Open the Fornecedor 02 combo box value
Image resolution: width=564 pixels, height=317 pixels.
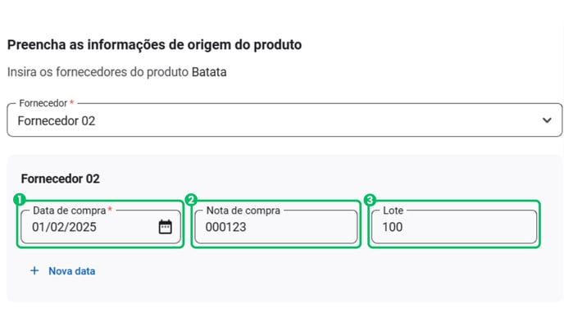(x=284, y=120)
